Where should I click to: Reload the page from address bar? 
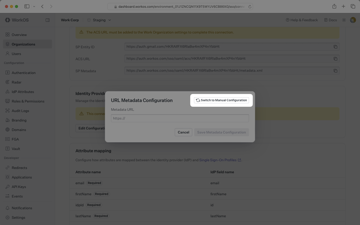[x=249, y=7]
